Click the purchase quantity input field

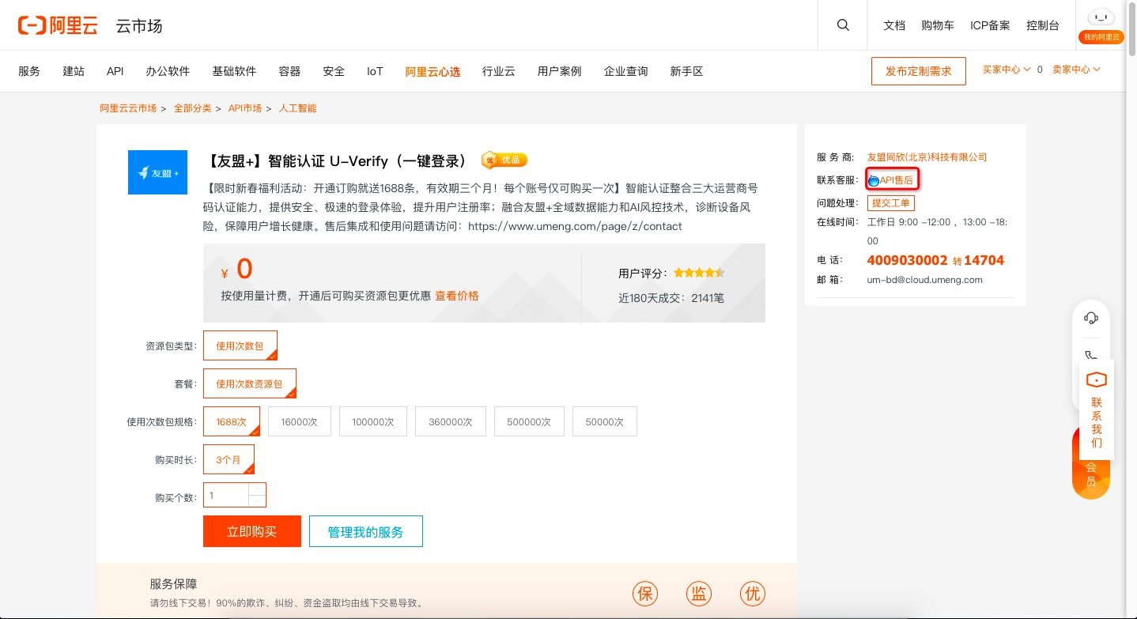226,495
